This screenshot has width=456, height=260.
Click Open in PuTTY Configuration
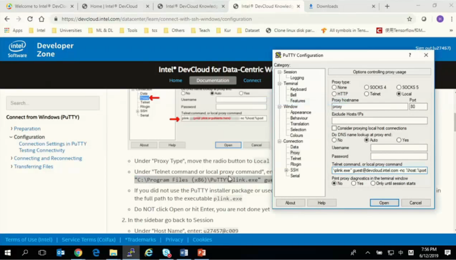tap(384, 202)
